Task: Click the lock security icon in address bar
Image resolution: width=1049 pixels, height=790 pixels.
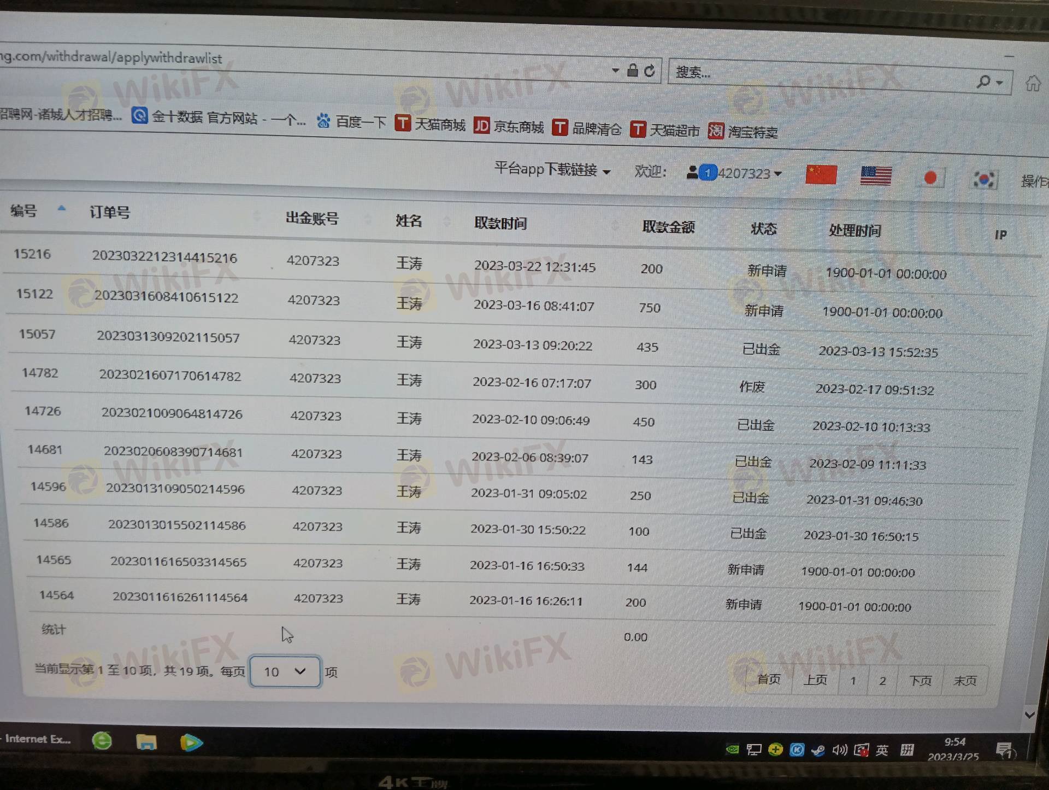Action: pyautogui.click(x=632, y=70)
